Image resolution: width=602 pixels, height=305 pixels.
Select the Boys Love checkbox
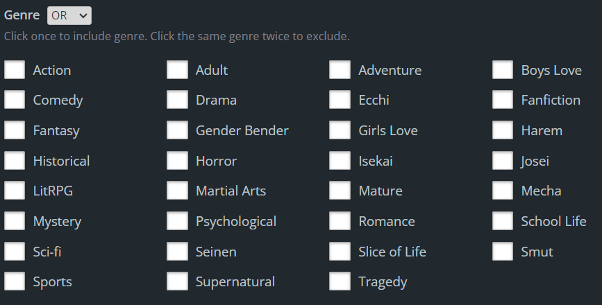[x=503, y=70]
